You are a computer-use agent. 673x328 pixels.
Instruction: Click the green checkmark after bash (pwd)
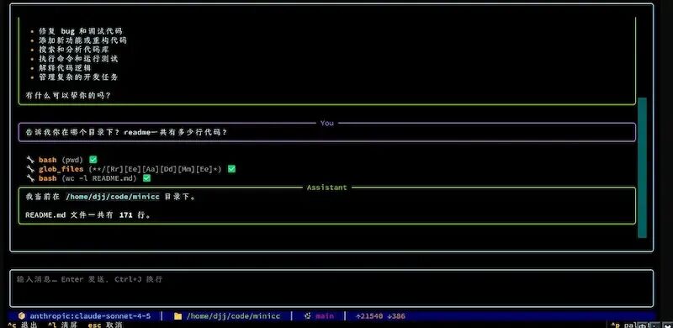click(x=93, y=160)
